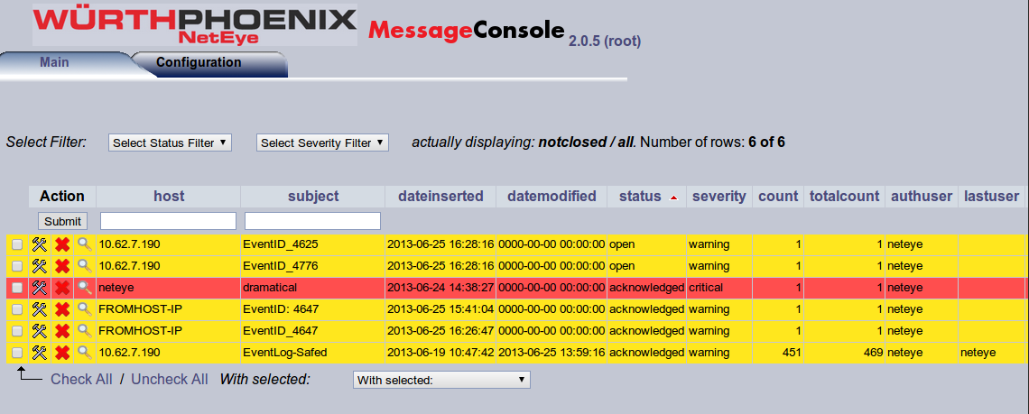Check the box for EventLog-Safed row
The height and width of the screenshot is (414, 1029).
(x=17, y=353)
